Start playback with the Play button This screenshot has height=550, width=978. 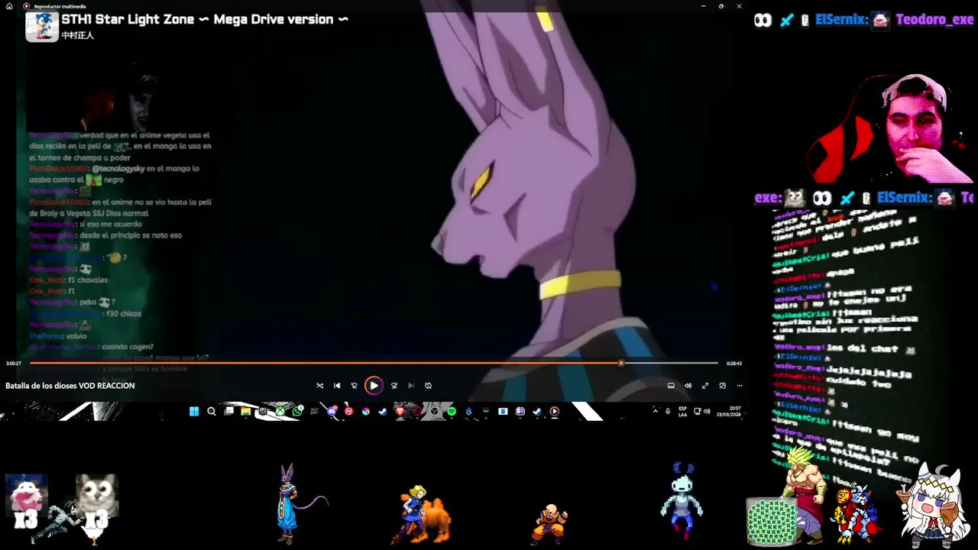[x=374, y=386]
